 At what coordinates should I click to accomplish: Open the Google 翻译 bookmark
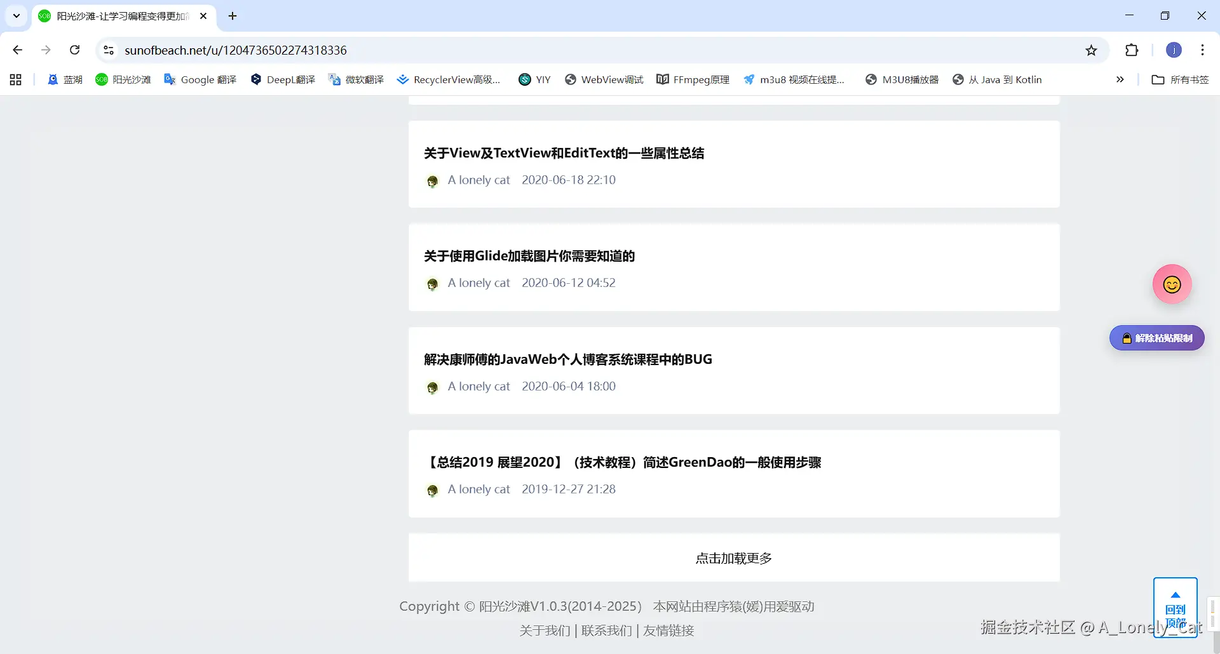(x=200, y=79)
